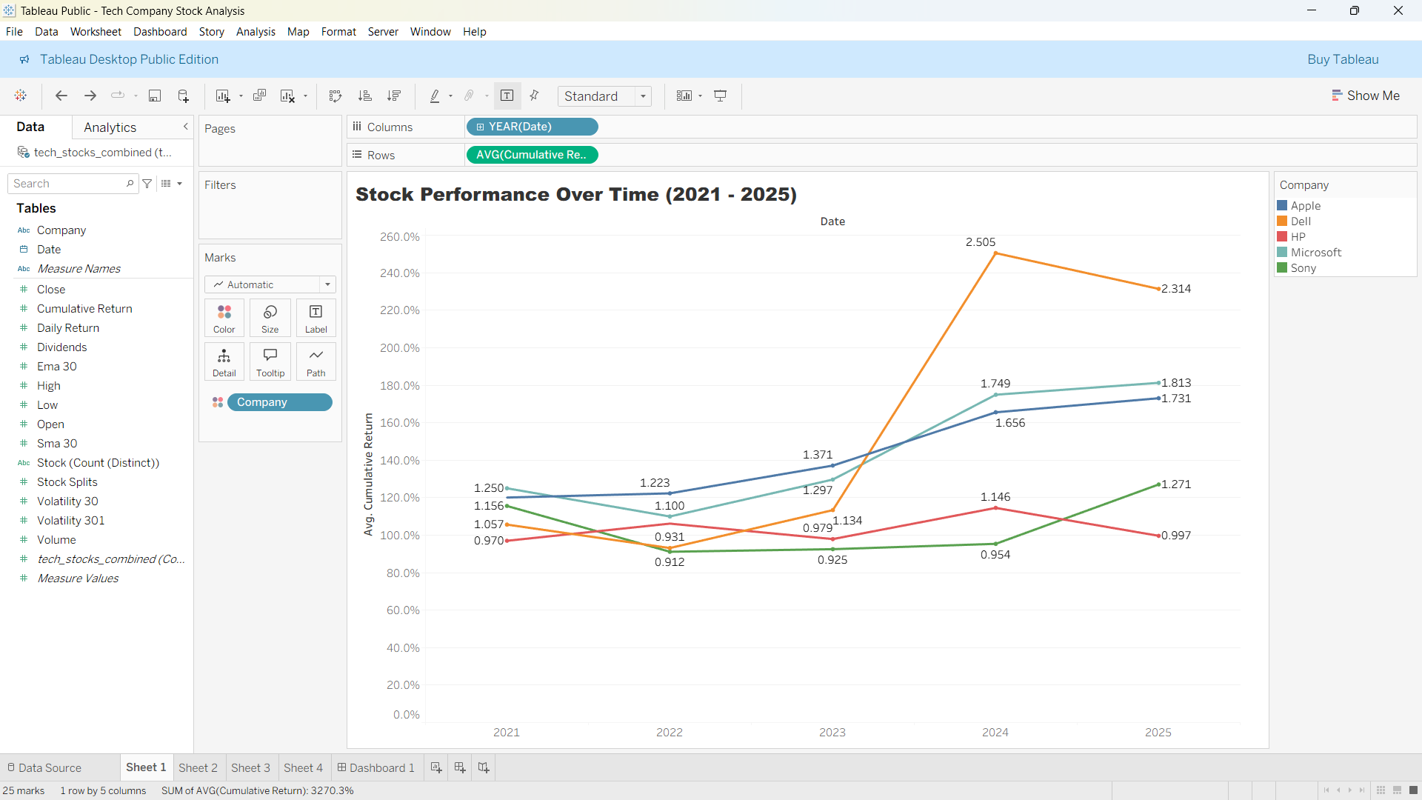Viewport: 1422px width, 800px height.
Task: Click the New Story tab icon
Action: coord(484,767)
